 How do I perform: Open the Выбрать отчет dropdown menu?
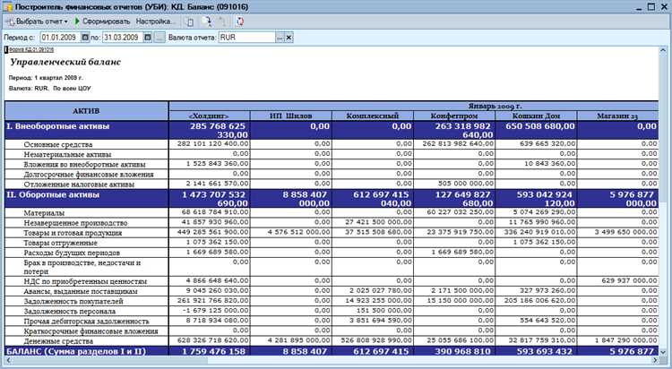36,20
